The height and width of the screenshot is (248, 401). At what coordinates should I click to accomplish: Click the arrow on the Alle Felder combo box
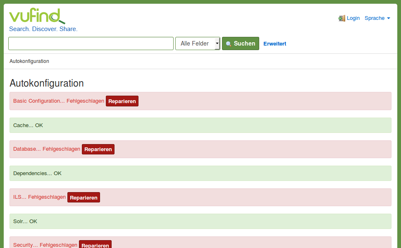point(217,43)
